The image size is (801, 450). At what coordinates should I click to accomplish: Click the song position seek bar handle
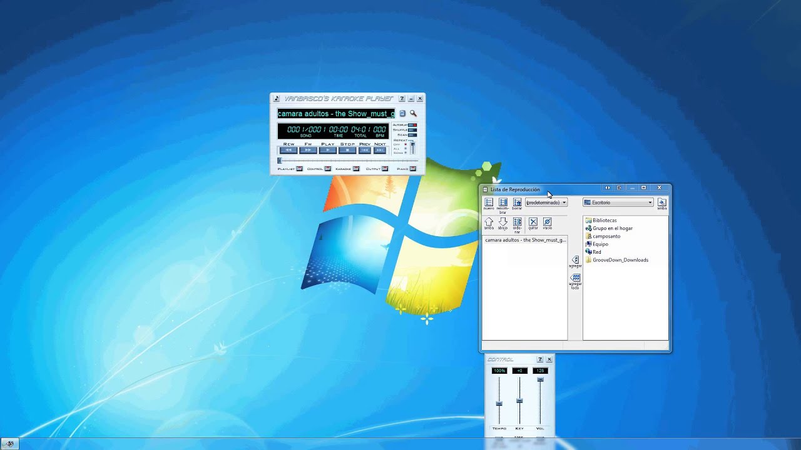[x=279, y=161]
